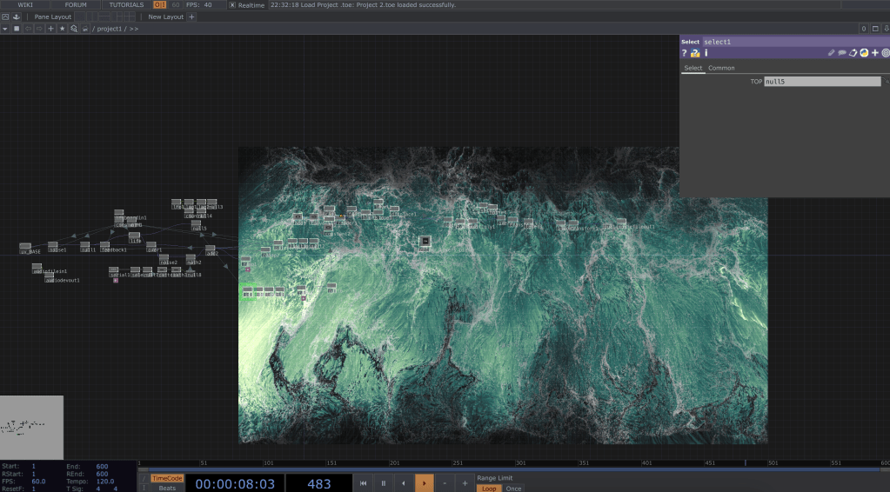Open the Pane Layout selector
Screen dimensions: 890x492
coord(52,17)
